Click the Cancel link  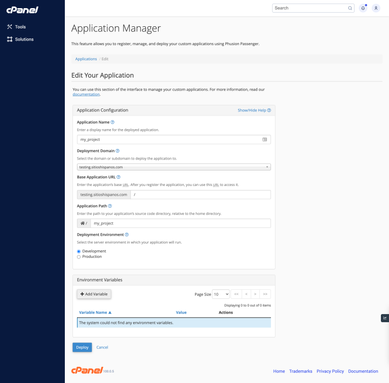pyautogui.click(x=102, y=347)
